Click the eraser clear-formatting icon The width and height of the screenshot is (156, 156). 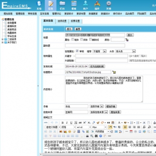click(x=94, y=123)
